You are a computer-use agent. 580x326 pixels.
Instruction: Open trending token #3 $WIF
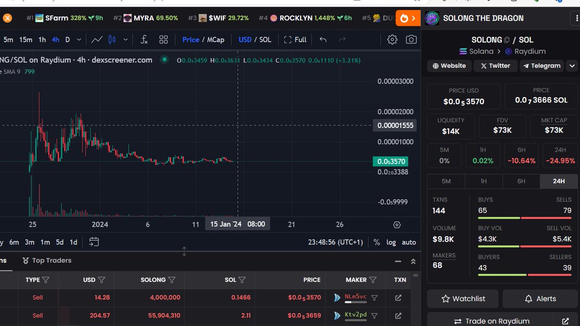218,18
